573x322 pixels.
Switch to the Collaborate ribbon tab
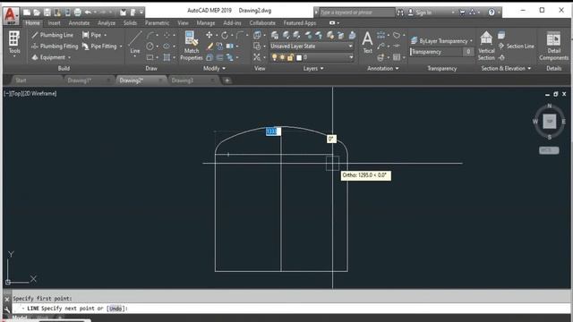click(262, 23)
